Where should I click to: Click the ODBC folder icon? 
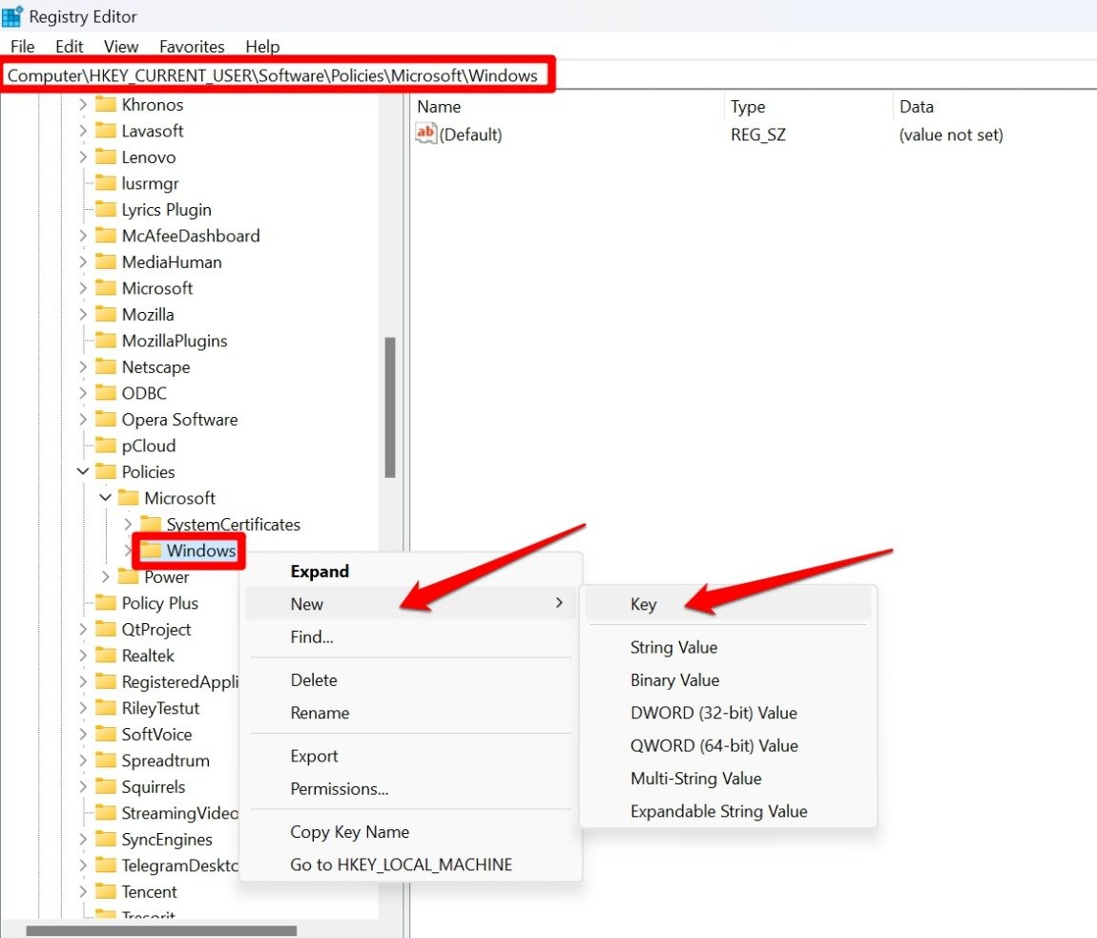point(106,393)
